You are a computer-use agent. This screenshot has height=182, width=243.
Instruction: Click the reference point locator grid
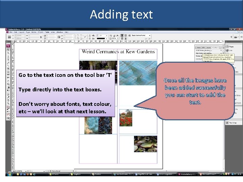pos(9,37)
